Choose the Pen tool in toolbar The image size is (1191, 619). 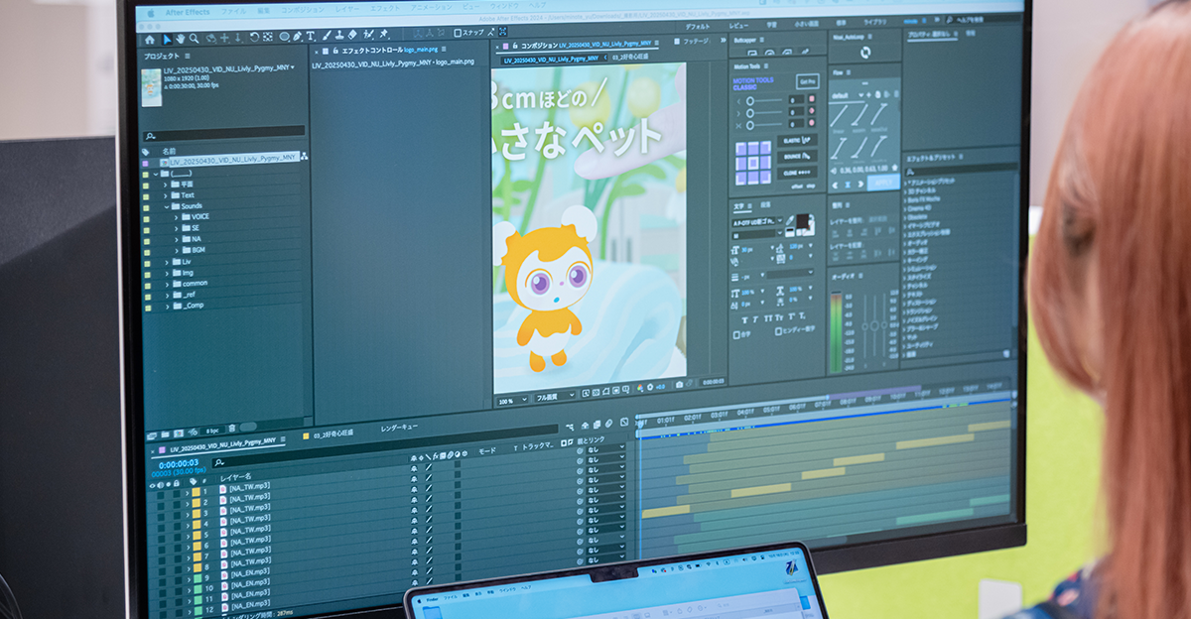[298, 38]
